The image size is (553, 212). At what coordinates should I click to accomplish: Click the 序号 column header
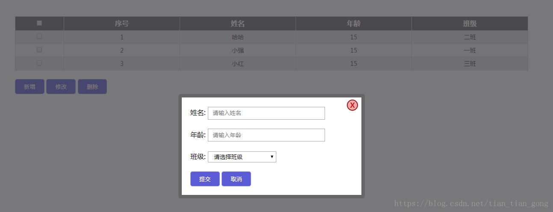coord(122,24)
